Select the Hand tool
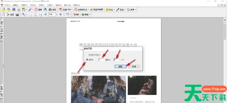Image resolution: width=228 pixels, height=103 pixels. coord(4,15)
